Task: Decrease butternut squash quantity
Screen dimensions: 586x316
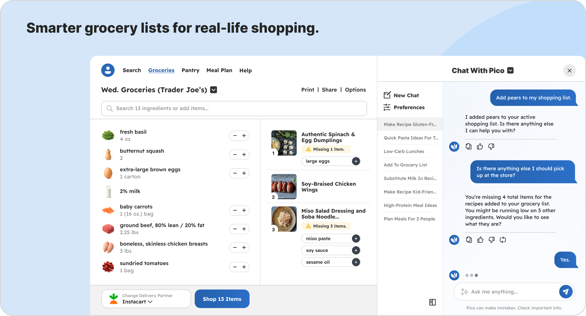Action: 235,155
